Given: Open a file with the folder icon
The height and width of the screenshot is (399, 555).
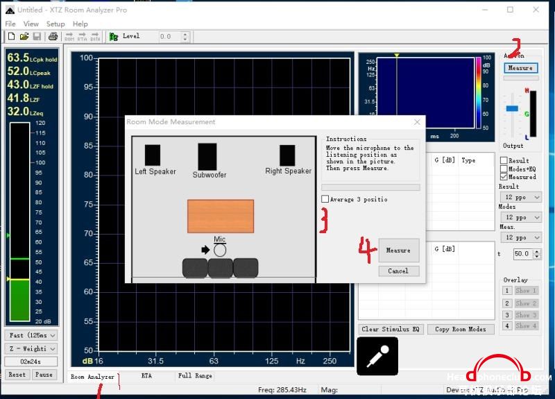Looking at the screenshot, I should (x=24, y=36).
